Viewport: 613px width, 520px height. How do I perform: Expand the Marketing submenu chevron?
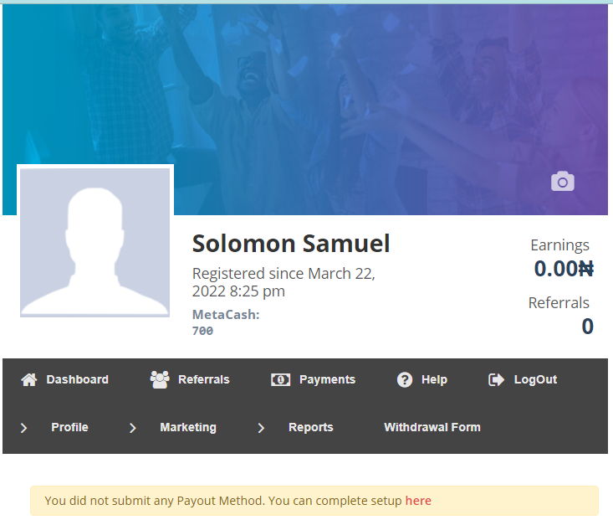tap(133, 428)
